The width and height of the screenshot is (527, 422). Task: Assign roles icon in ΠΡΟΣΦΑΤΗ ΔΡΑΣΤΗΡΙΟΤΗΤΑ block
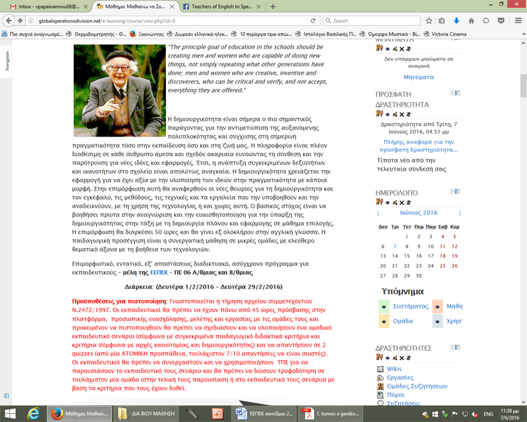pos(379,114)
